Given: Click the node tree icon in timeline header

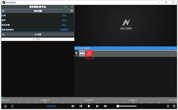Looking at the screenshot, I should tap(77, 48).
